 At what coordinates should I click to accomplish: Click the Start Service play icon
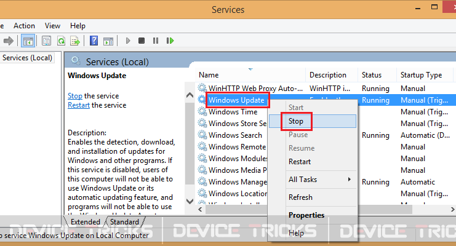127,41
